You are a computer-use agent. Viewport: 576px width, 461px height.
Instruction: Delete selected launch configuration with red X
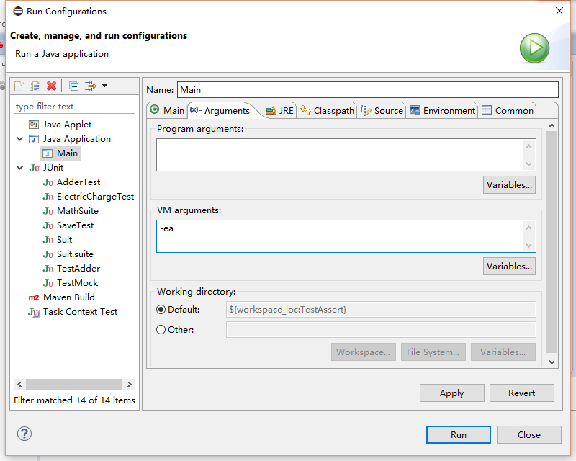point(51,86)
